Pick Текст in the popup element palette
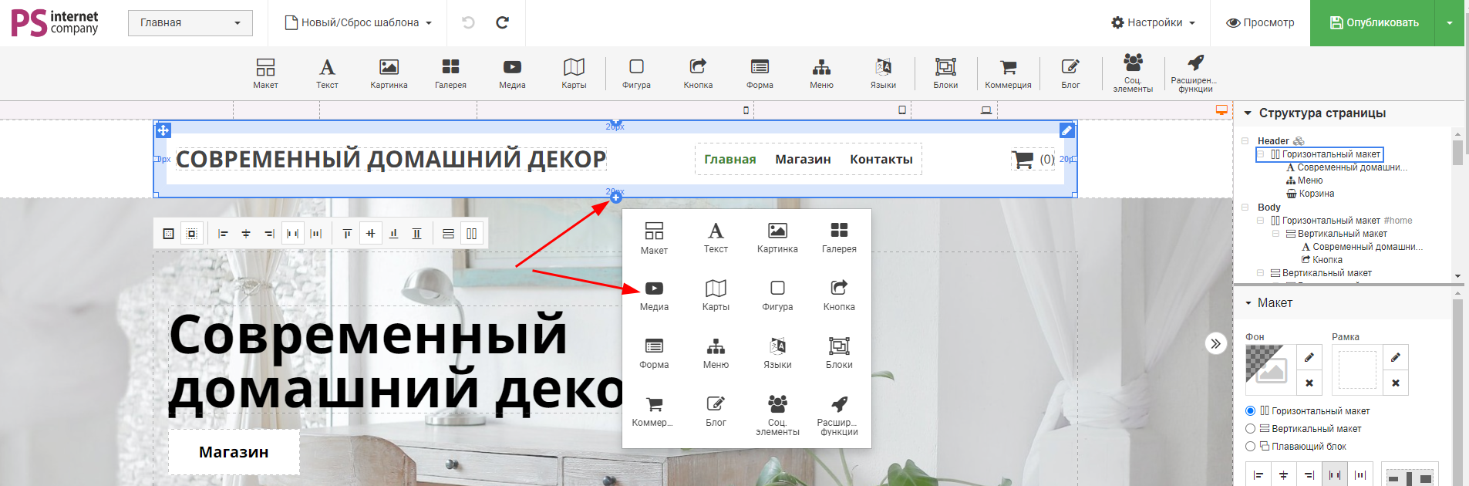The width and height of the screenshot is (1469, 486). point(716,238)
